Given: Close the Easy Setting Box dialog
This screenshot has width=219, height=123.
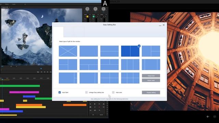Looking at the screenshot, I should 164,25.
